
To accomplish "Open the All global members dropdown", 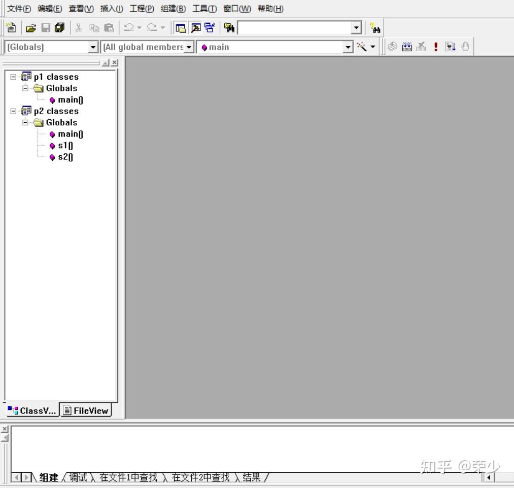I will point(189,47).
